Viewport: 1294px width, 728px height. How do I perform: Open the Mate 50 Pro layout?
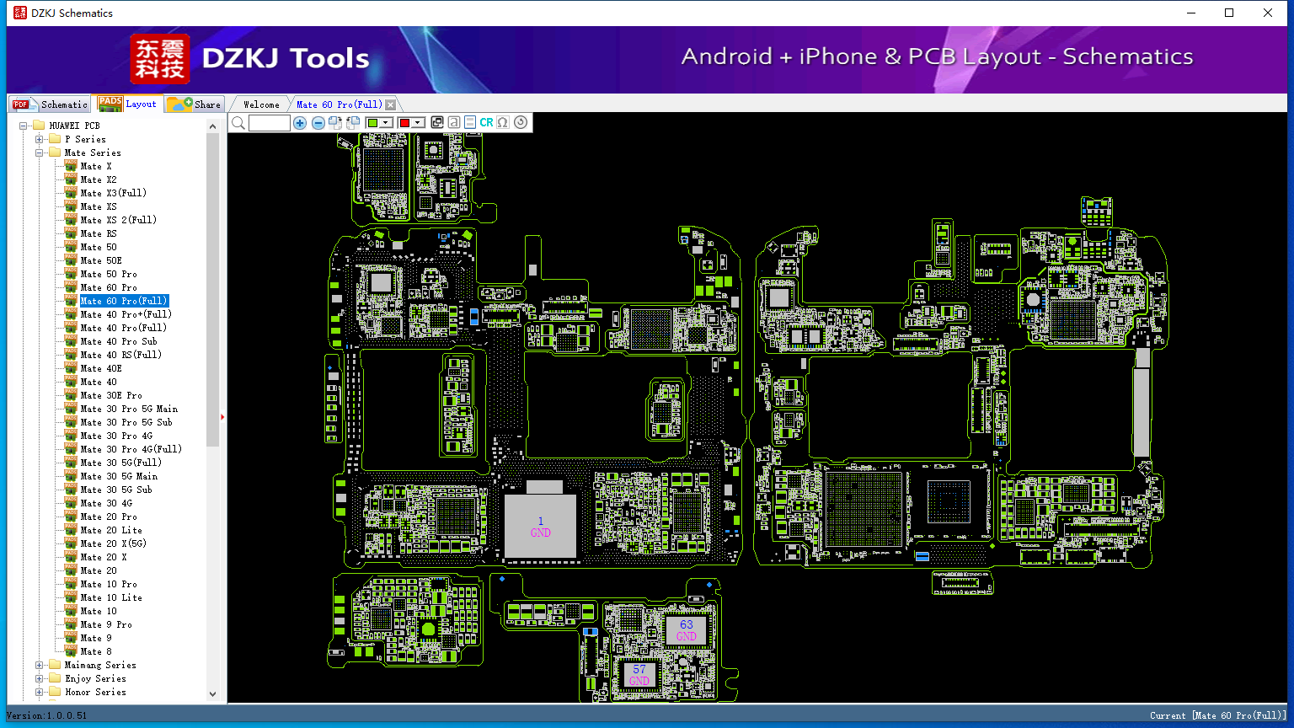pos(108,274)
